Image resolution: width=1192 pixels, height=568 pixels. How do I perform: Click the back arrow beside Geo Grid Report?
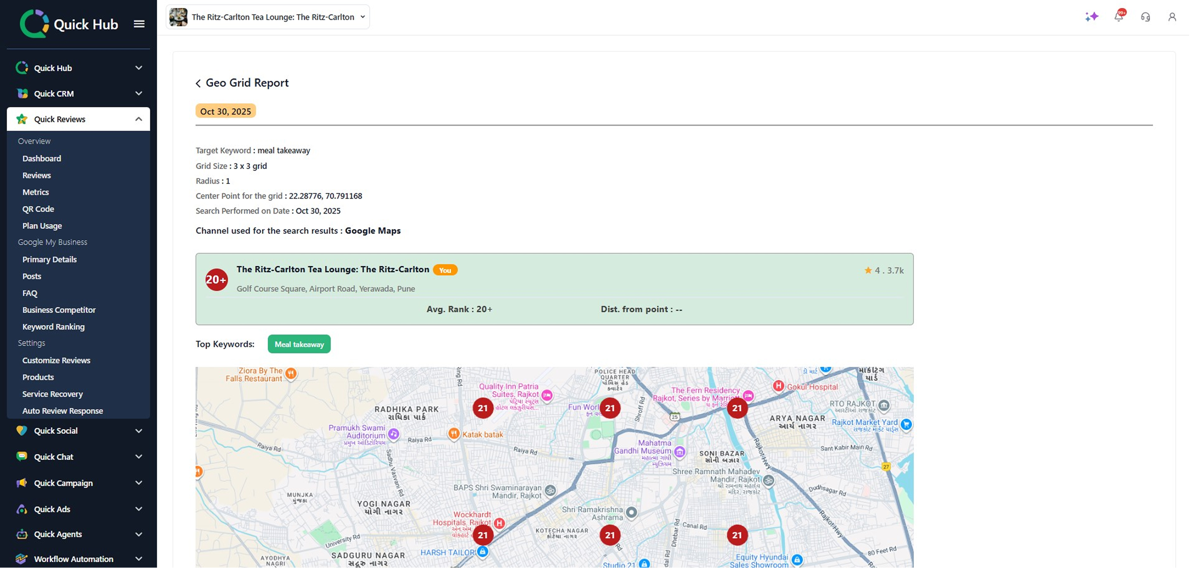point(198,83)
